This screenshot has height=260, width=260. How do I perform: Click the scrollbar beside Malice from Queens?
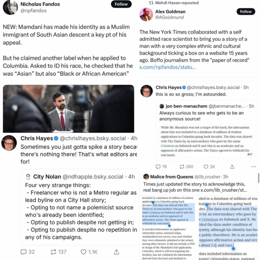[x=258, y=178]
